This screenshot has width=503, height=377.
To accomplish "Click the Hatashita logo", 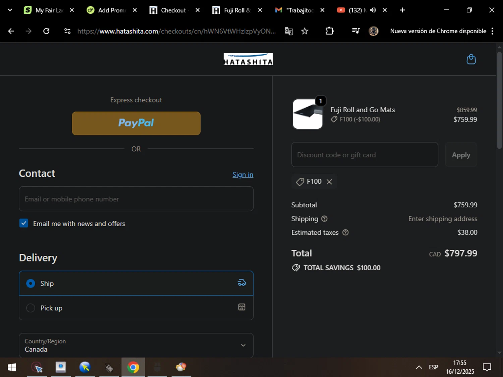I will (x=248, y=59).
